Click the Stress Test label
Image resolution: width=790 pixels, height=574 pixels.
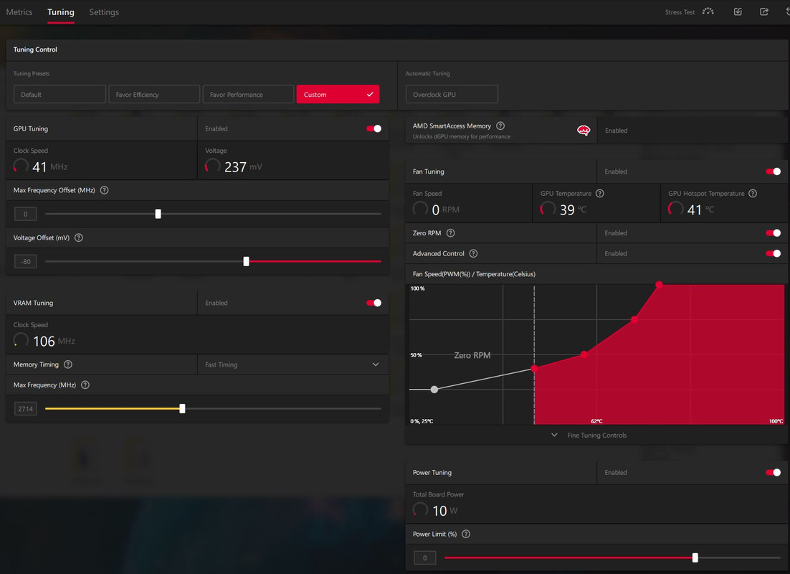[x=680, y=12]
